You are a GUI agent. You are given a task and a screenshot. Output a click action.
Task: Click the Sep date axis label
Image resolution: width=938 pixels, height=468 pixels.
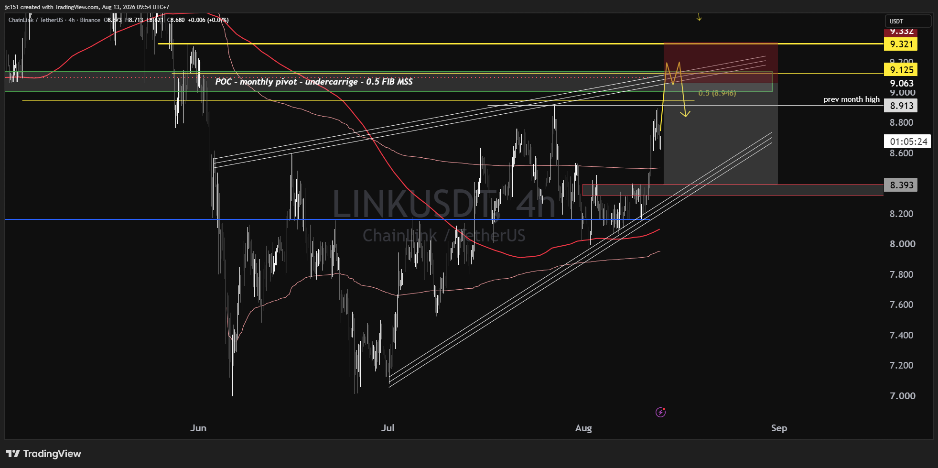[x=779, y=428]
